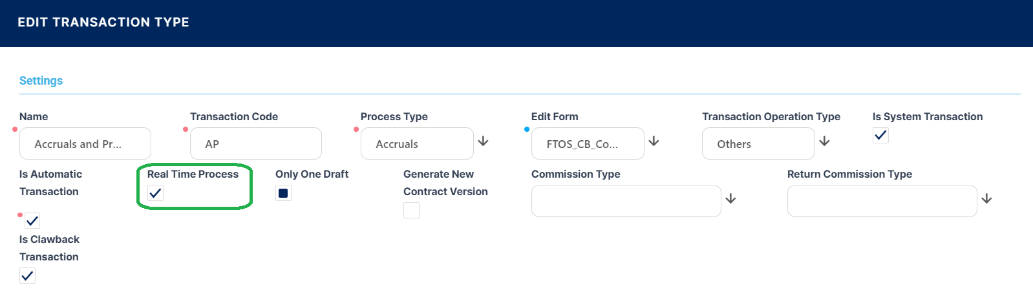The height and width of the screenshot is (294, 1033).
Task: Click the Edit Form dropdown arrow icon
Action: (x=654, y=142)
